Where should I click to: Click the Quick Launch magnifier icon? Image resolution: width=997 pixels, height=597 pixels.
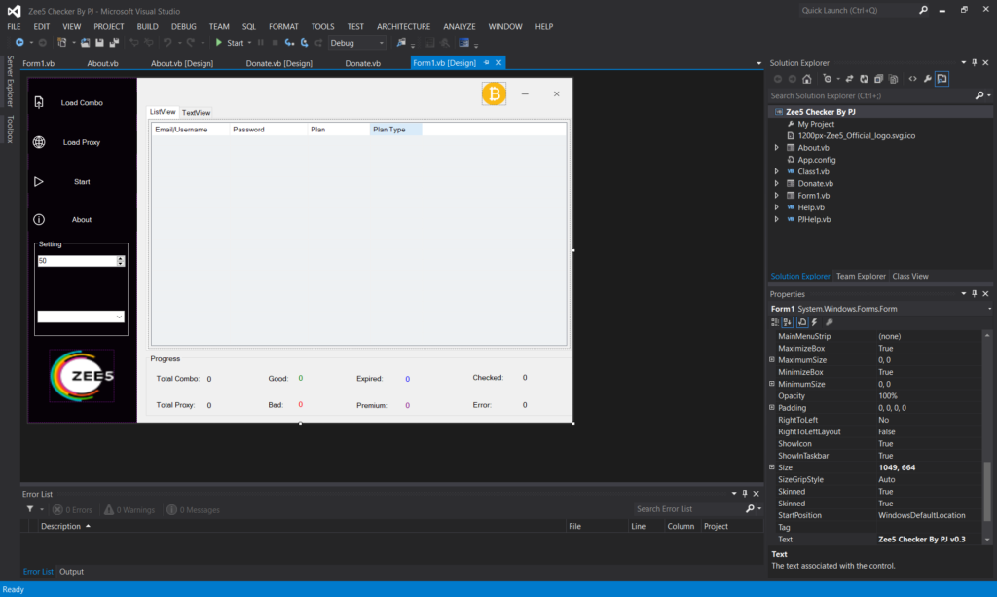(x=923, y=10)
